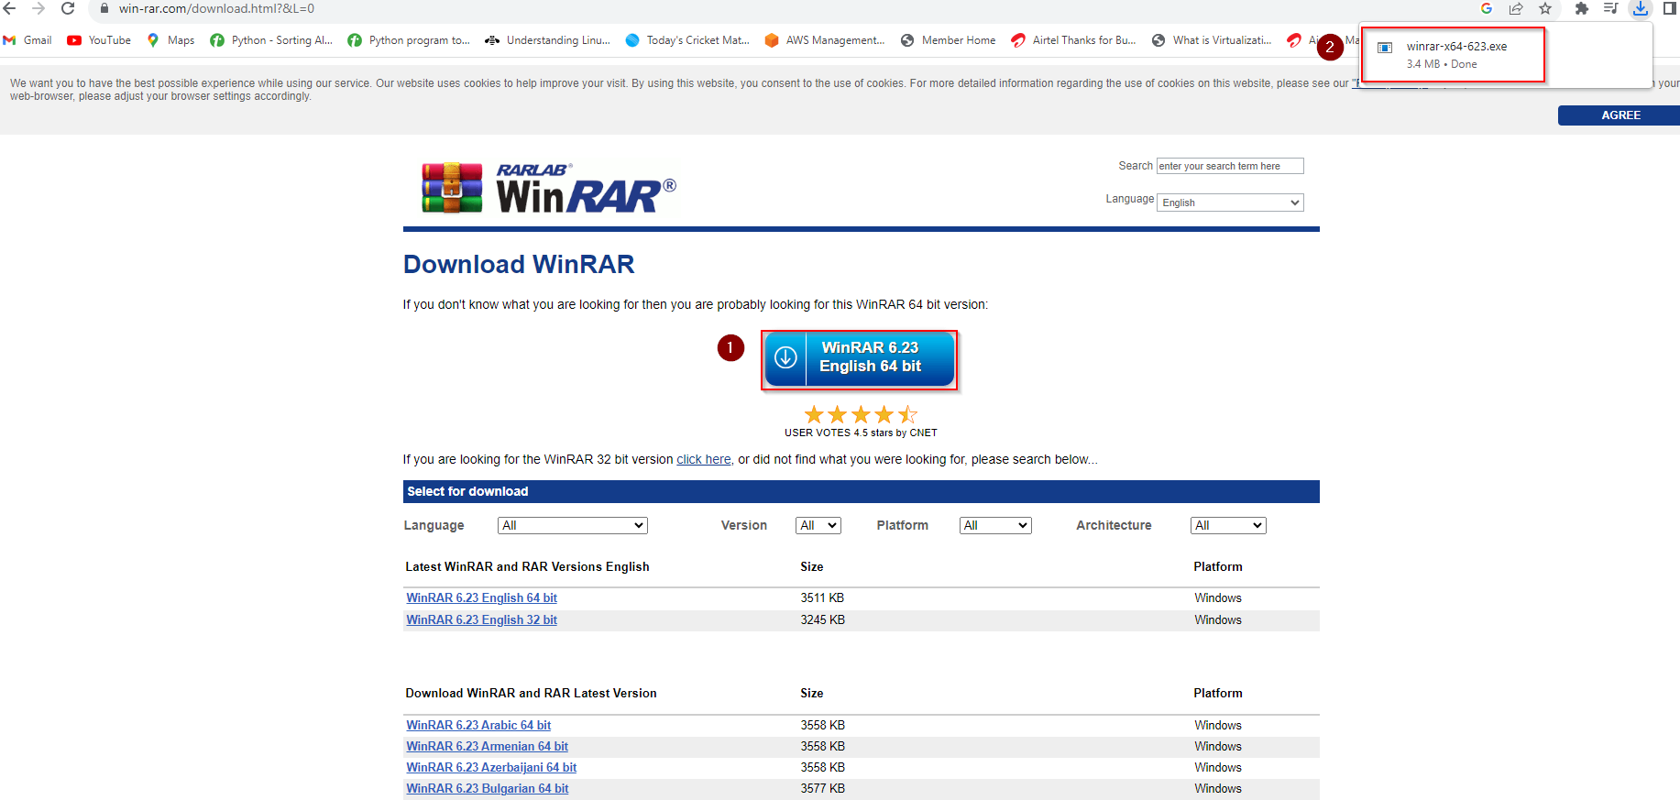The image size is (1680, 800).
Task: Bookmark this page with the star icon
Action: (x=1545, y=8)
